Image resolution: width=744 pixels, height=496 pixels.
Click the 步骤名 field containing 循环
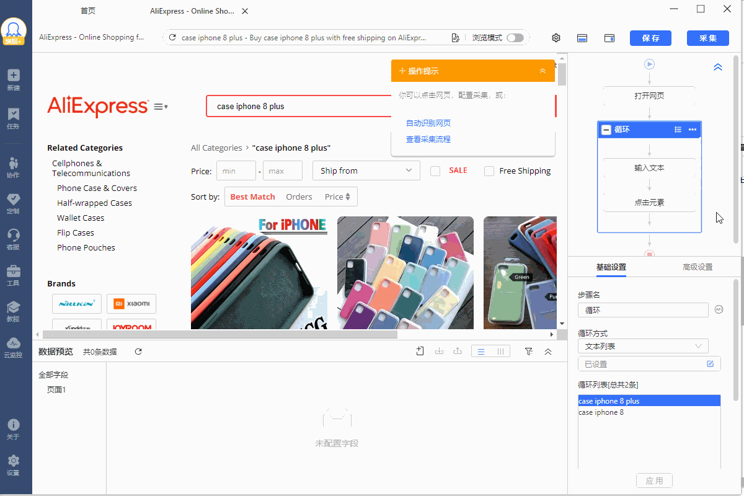(x=643, y=310)
